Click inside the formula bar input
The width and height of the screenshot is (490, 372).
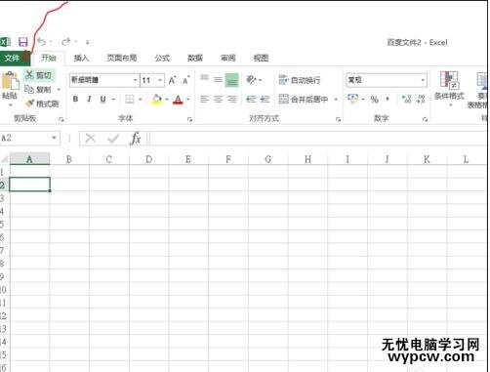[319, 139]
